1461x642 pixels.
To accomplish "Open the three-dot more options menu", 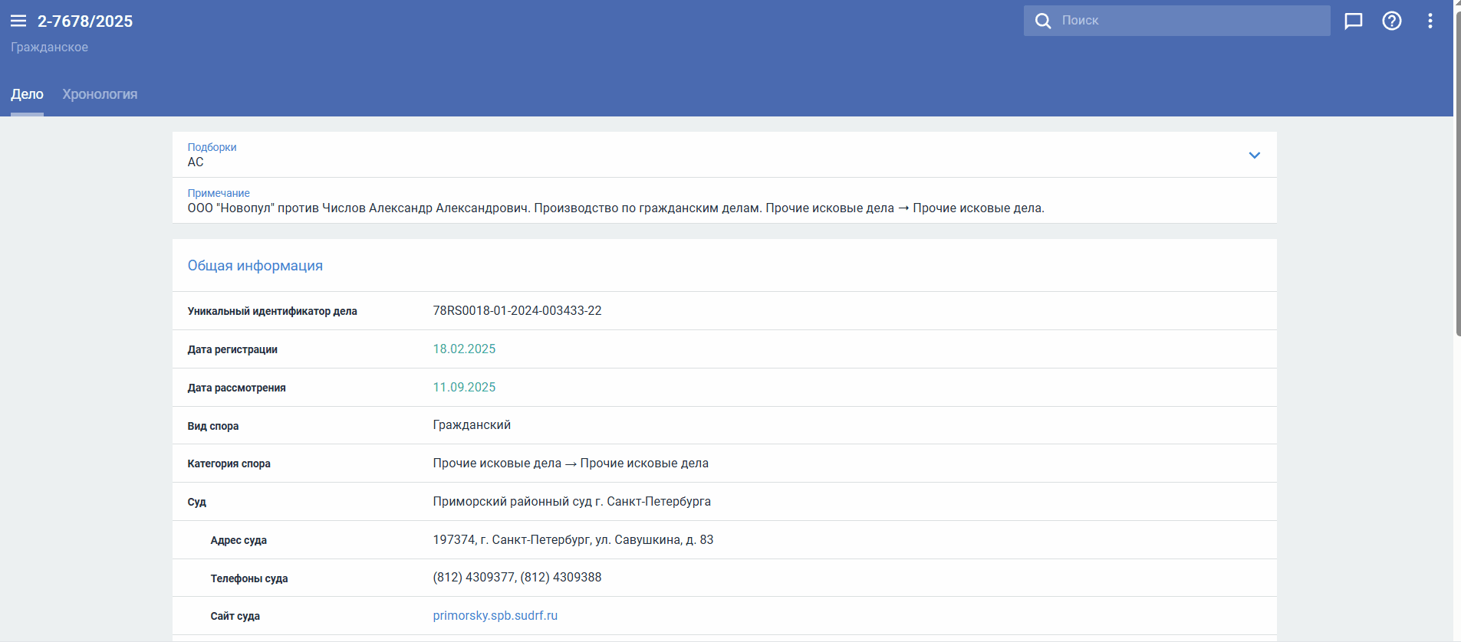I will (1430, 21).
